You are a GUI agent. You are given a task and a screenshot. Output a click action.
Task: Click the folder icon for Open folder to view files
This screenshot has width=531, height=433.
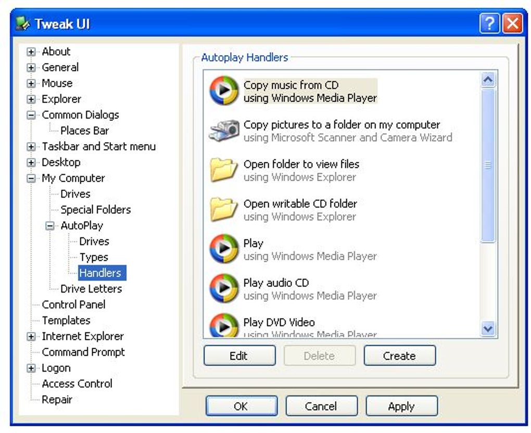(223, 170)
